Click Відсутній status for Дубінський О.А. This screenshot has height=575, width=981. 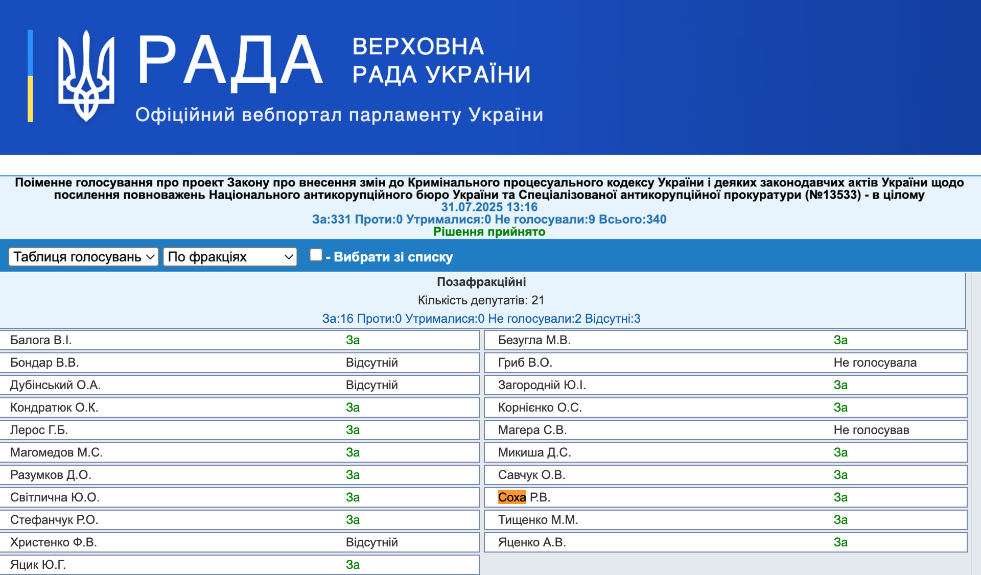click(x=372, y=385)
